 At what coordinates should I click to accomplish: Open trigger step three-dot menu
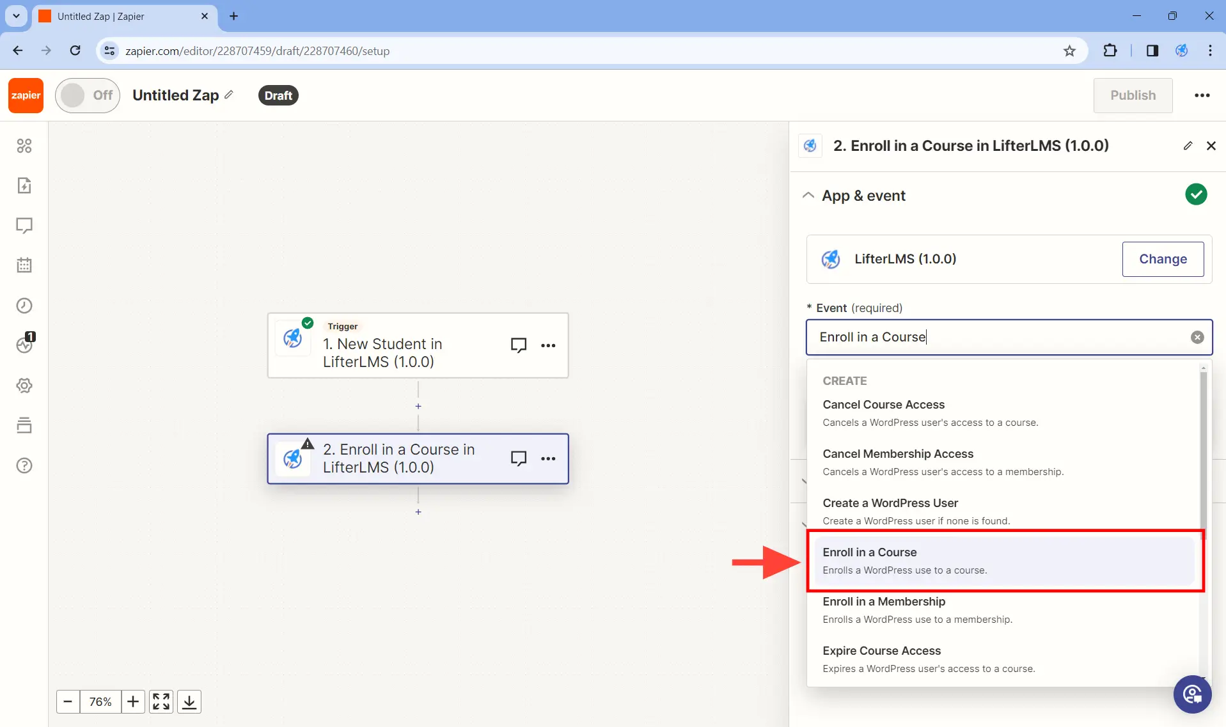click(x=548, y=345)
